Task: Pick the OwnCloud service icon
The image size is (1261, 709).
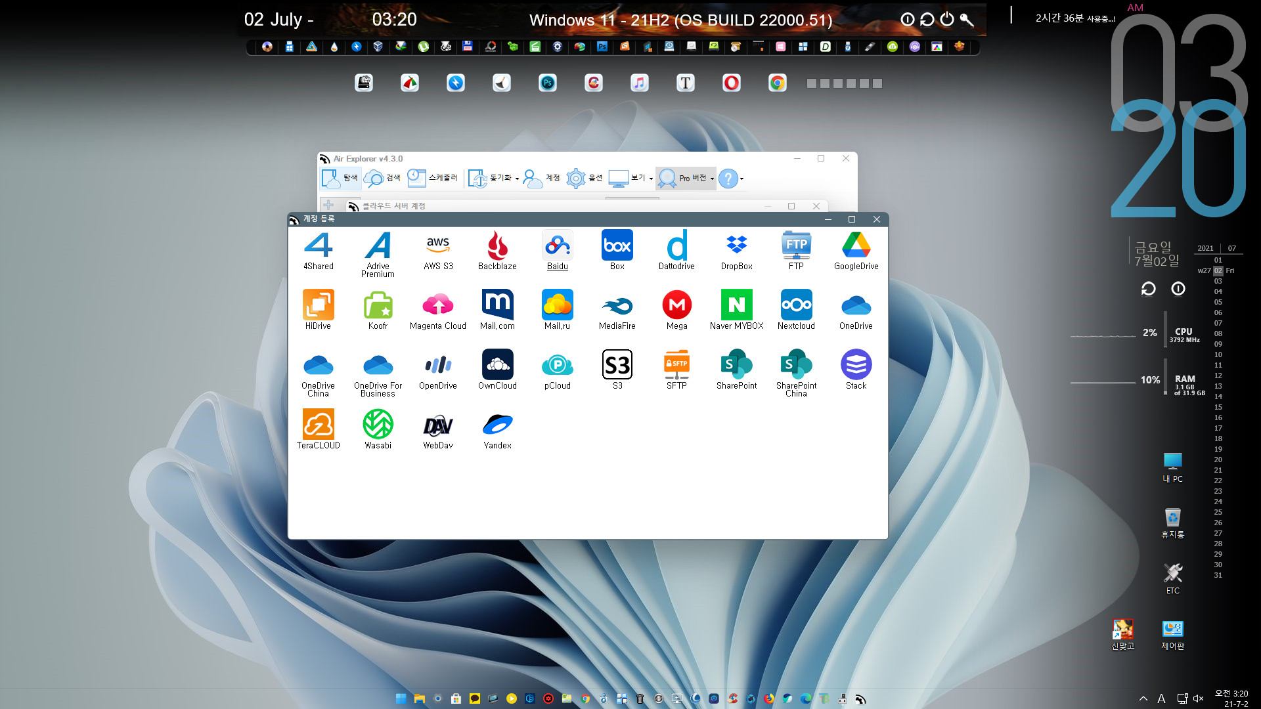Action: click(497, 370)
